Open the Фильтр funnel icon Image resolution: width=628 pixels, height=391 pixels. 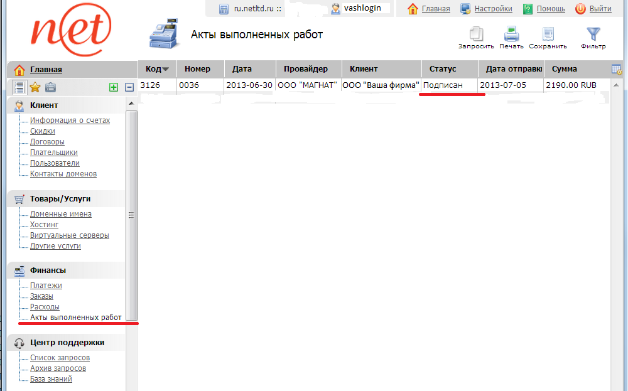[593, 35]
